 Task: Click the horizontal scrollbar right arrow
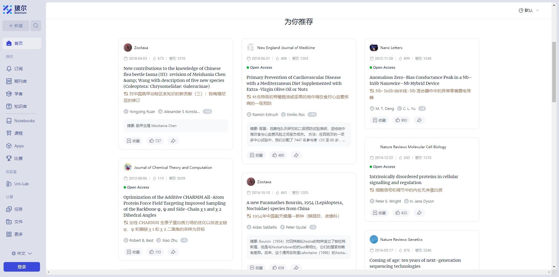549,272
